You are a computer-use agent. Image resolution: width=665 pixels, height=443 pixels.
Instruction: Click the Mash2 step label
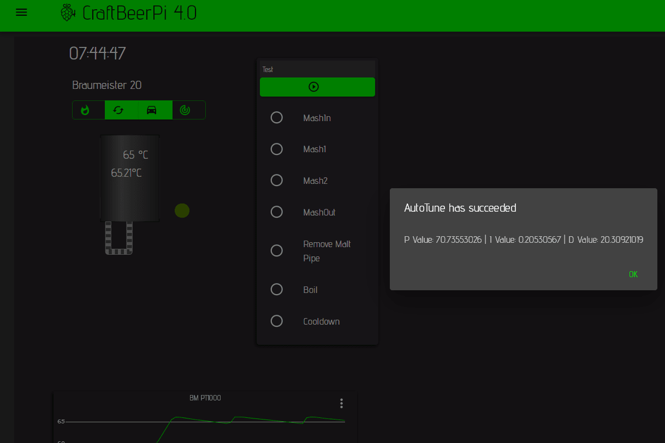click(x=316, y=181)
